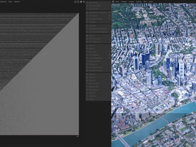Click the Perspective label in the viewport
This screenshot has width=196, height=147.
pos(116,5)
